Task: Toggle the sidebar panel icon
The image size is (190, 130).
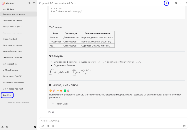Action: (x=35, y=3)
